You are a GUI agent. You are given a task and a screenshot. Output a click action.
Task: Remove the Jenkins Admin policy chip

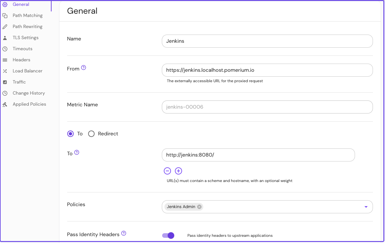199,207
